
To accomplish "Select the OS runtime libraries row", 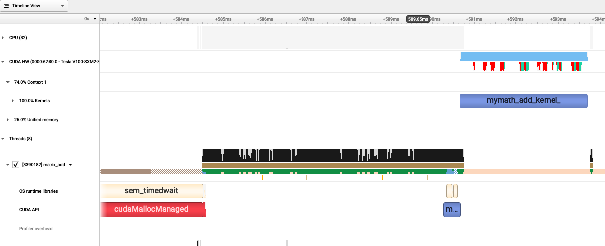I will (x=35, y=191).
